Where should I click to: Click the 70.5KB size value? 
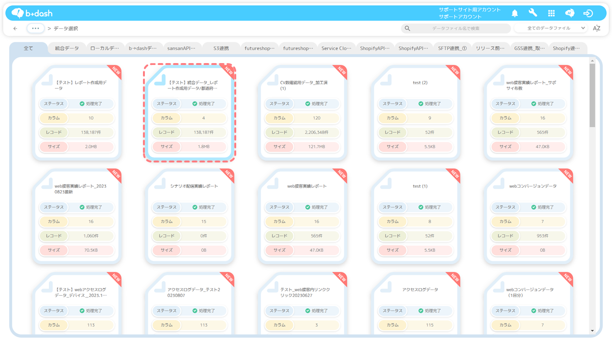[91, 250]
